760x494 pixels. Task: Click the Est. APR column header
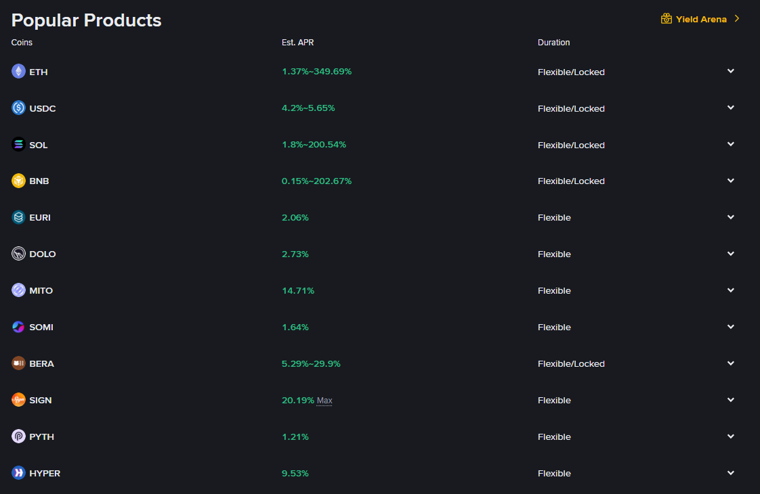(x=297, y=43)
